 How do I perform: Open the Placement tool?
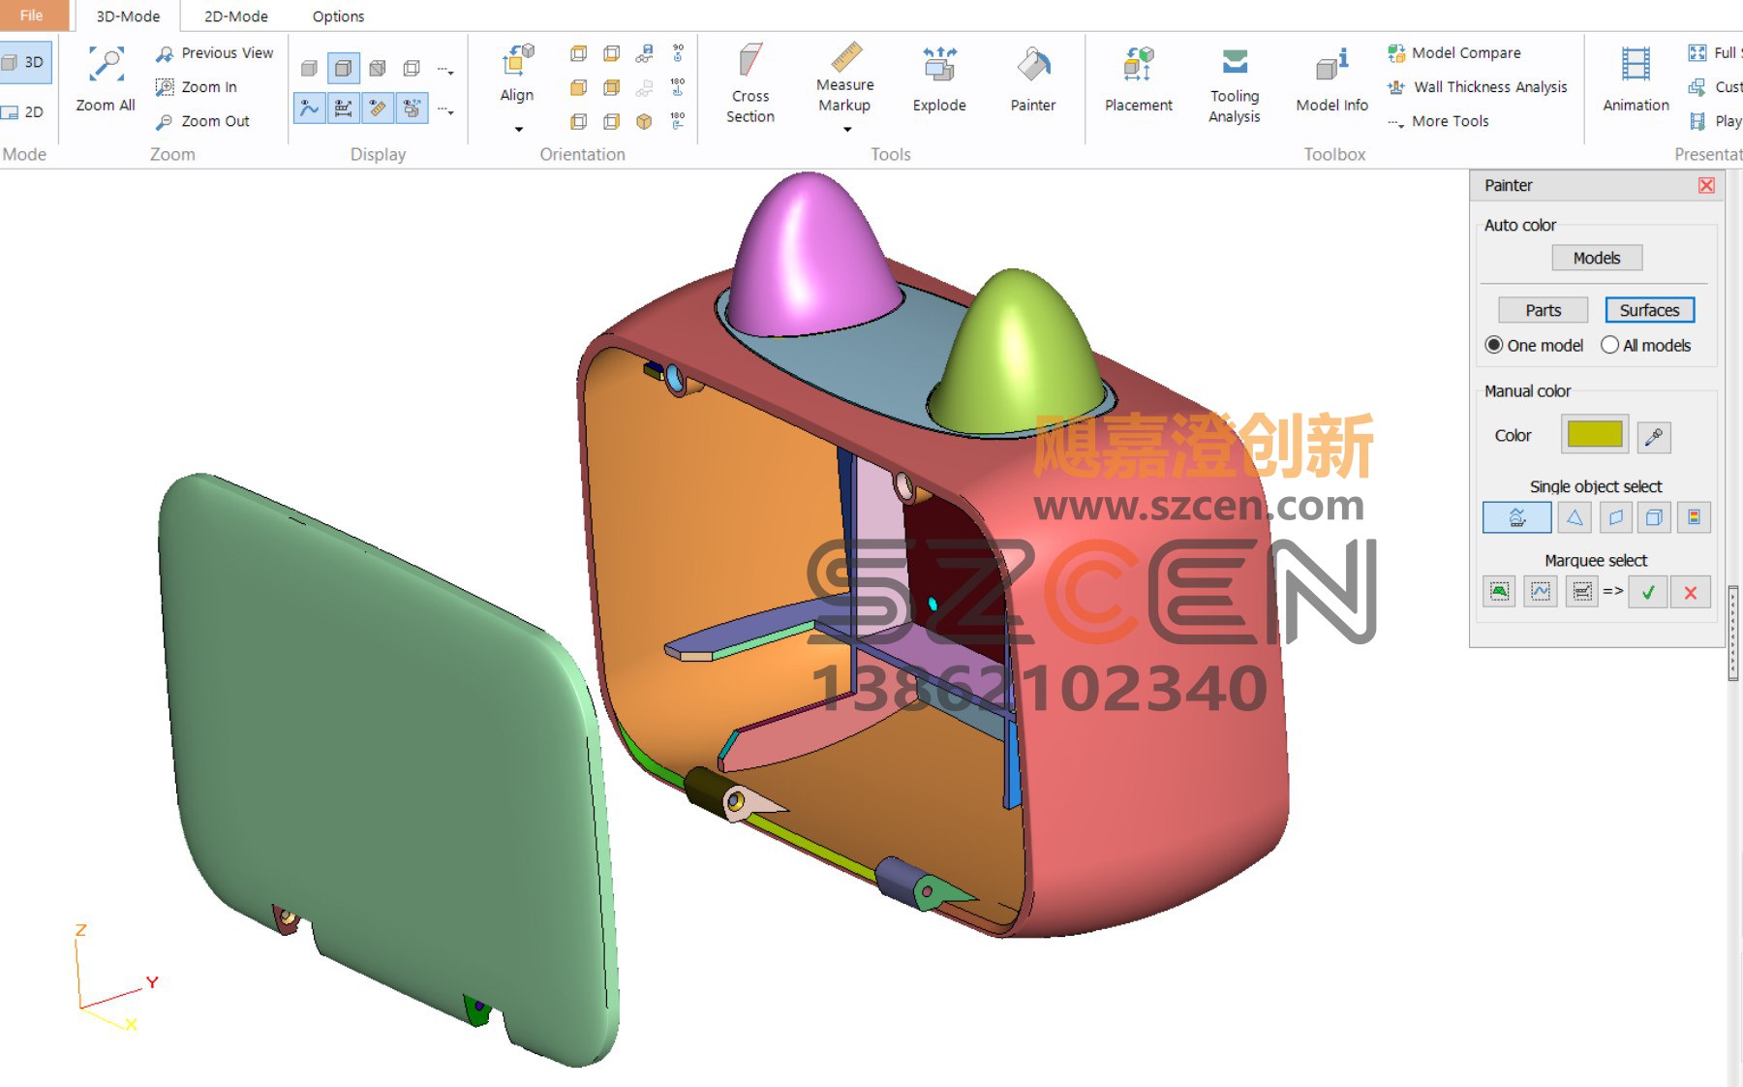click(x=1139, y=79)
